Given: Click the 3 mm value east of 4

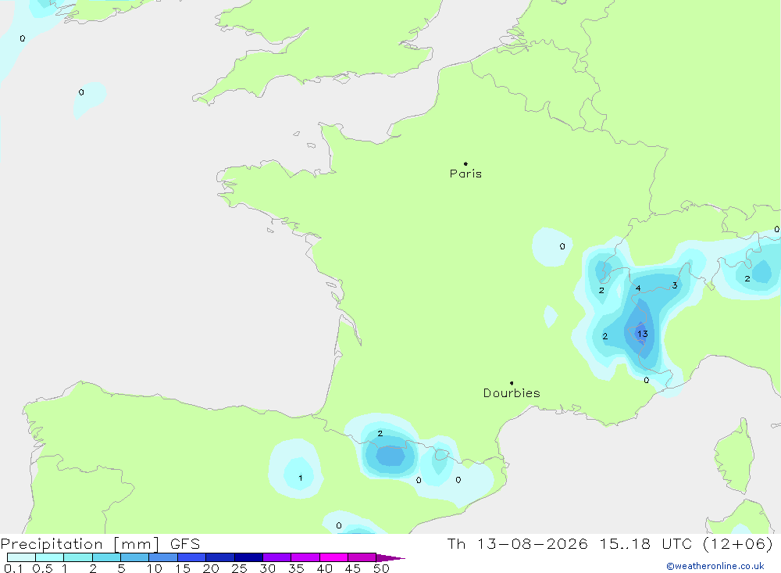Looking at the screenshot, I should pos(675,285).
